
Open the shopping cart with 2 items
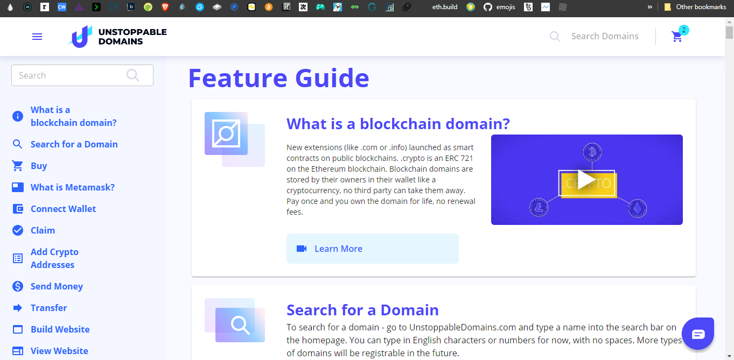coord(677,37)
